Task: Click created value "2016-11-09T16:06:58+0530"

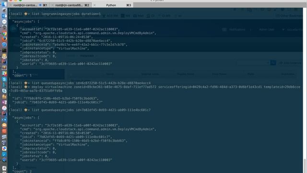Action: coord(67,133)
